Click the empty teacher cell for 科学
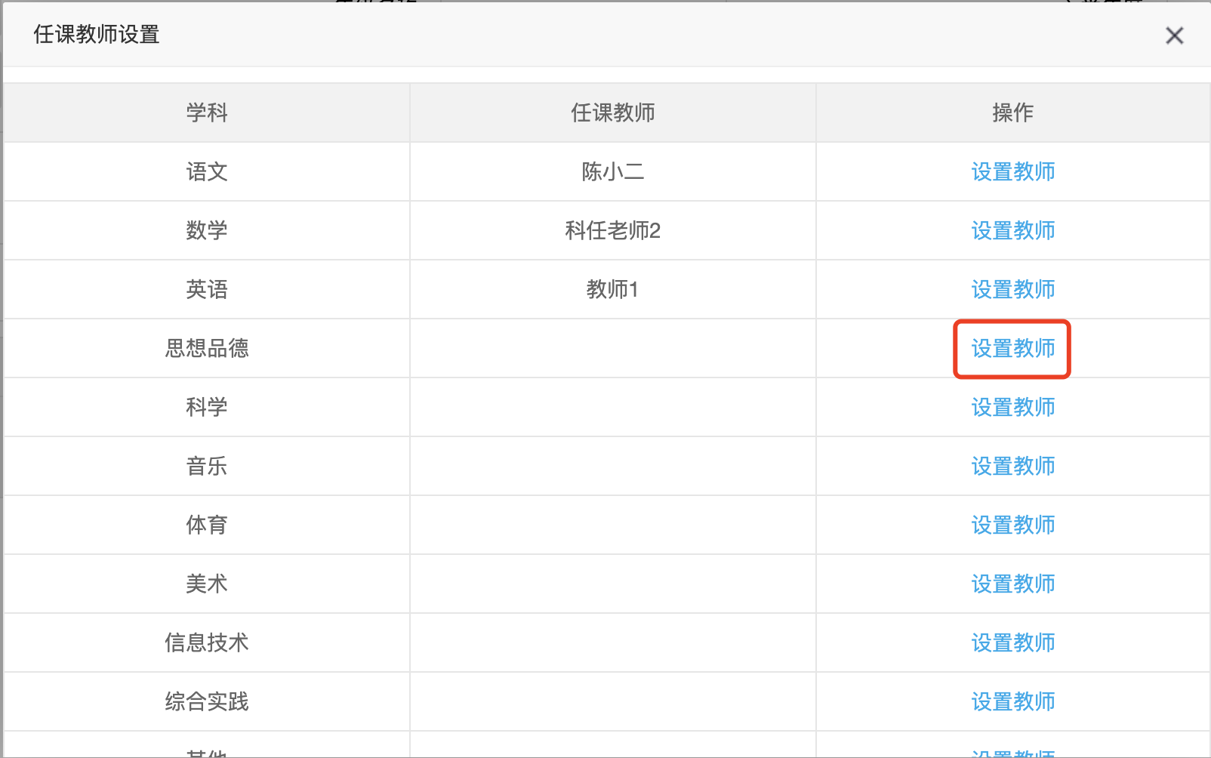1211x758 pixels. tap(612, 408)
